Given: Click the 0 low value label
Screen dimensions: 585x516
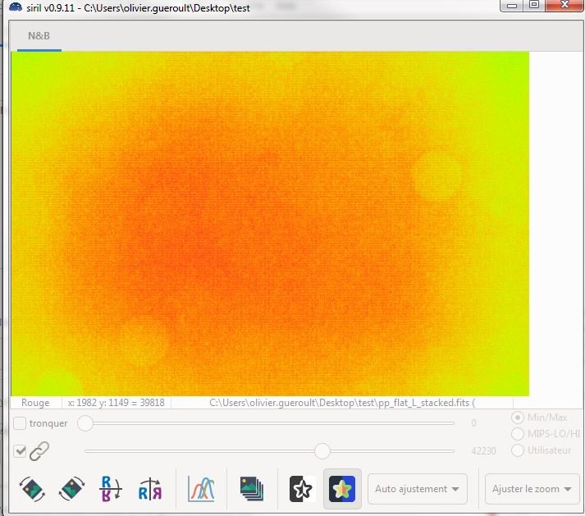Looking at the screenshot, I should click(x=473, y=423).
